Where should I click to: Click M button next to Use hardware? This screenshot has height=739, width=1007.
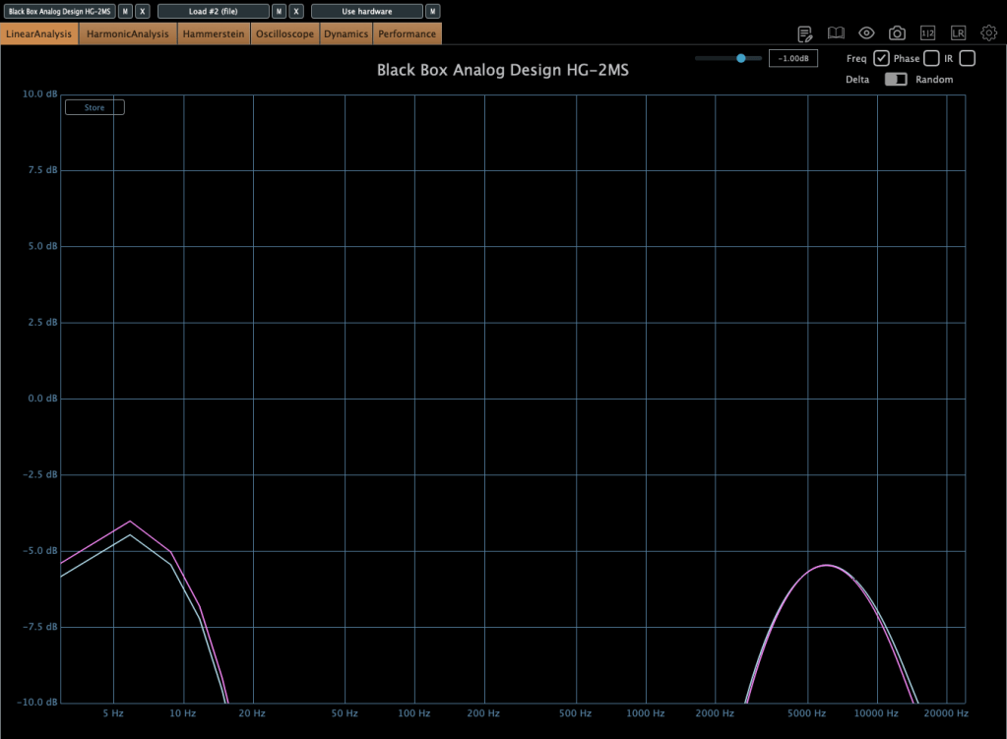[x=432, y=12]
